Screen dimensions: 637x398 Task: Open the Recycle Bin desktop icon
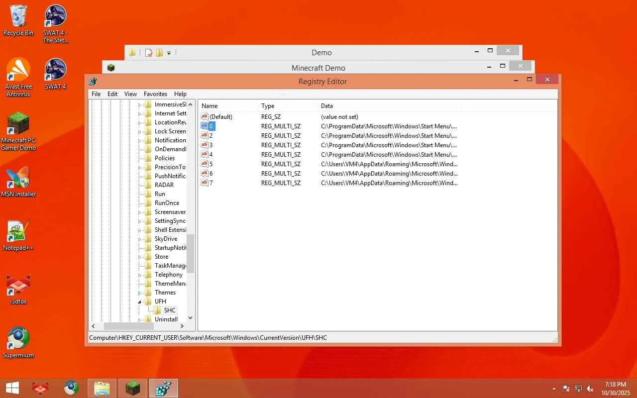18,20
